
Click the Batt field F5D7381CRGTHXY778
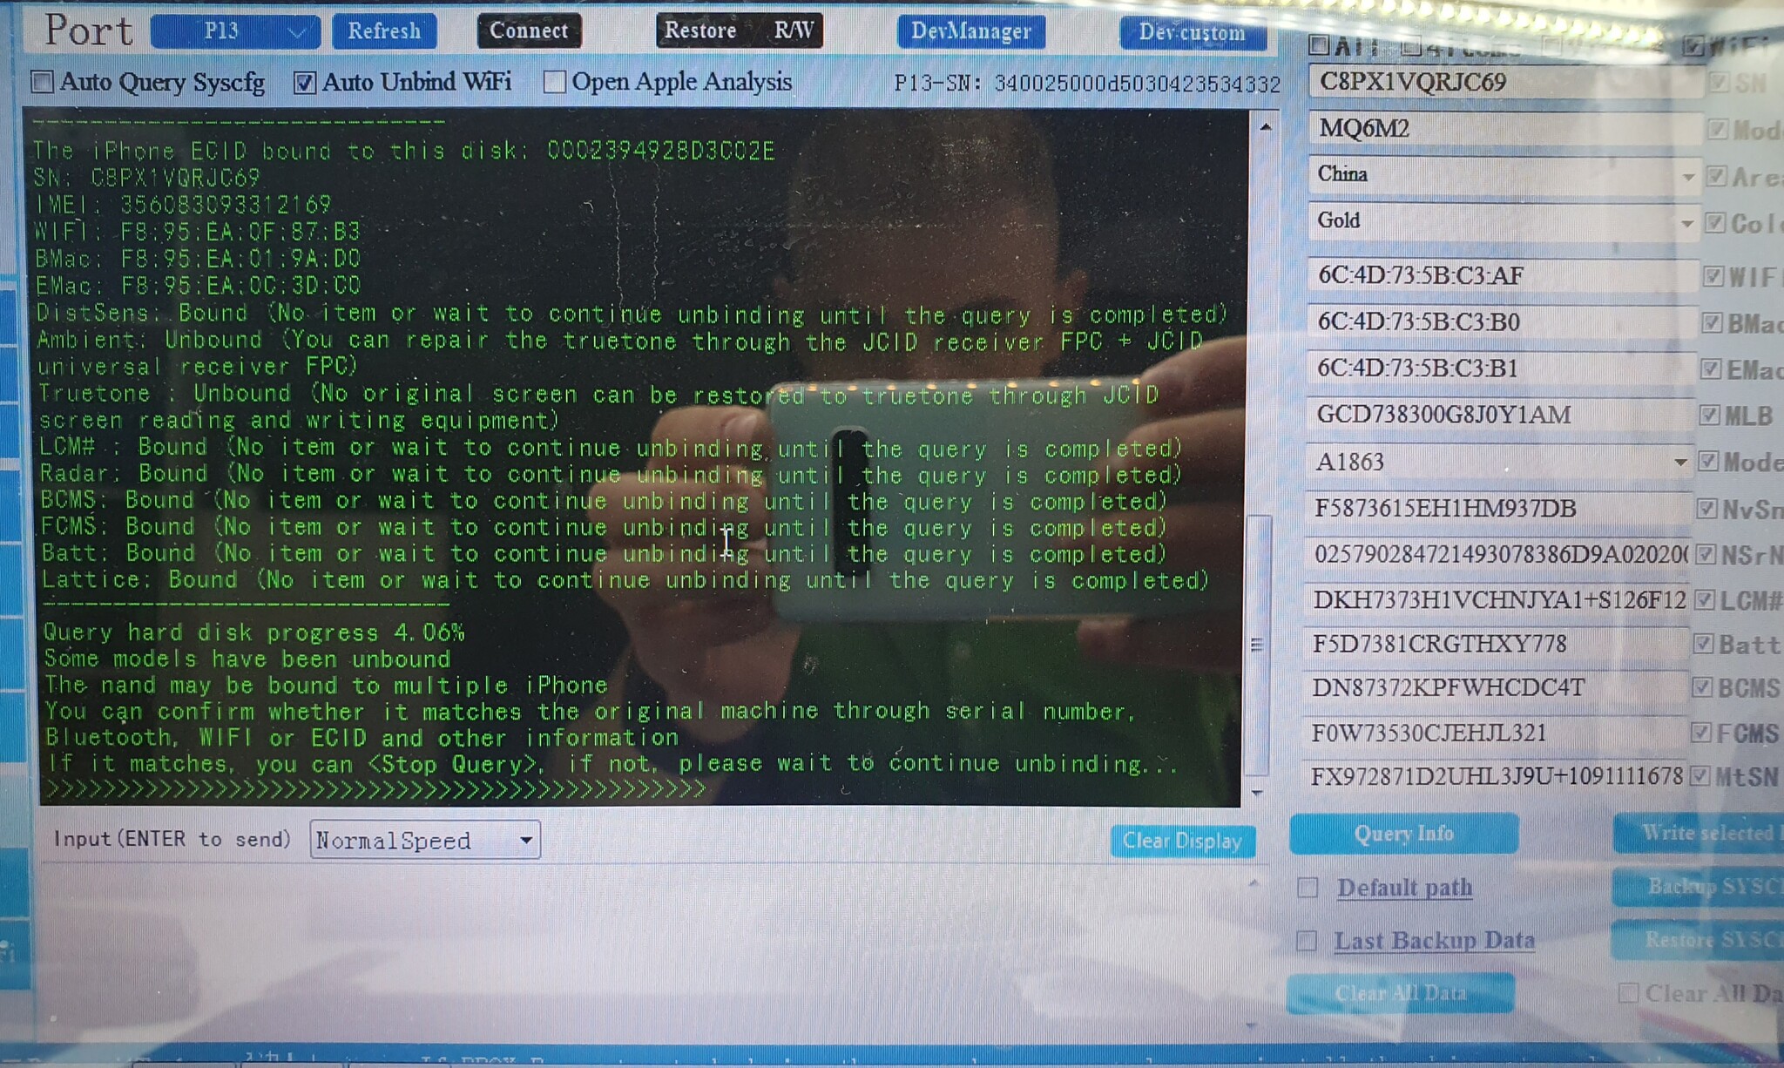click(1497, 645)
